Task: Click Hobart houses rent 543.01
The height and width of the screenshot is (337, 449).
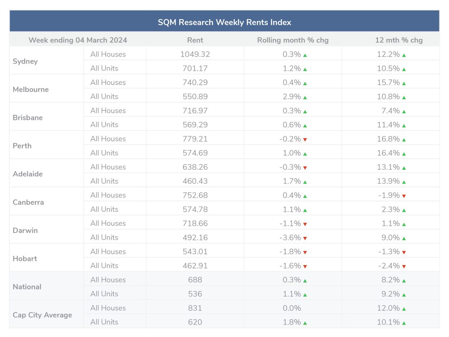Action: coord(195,252)
